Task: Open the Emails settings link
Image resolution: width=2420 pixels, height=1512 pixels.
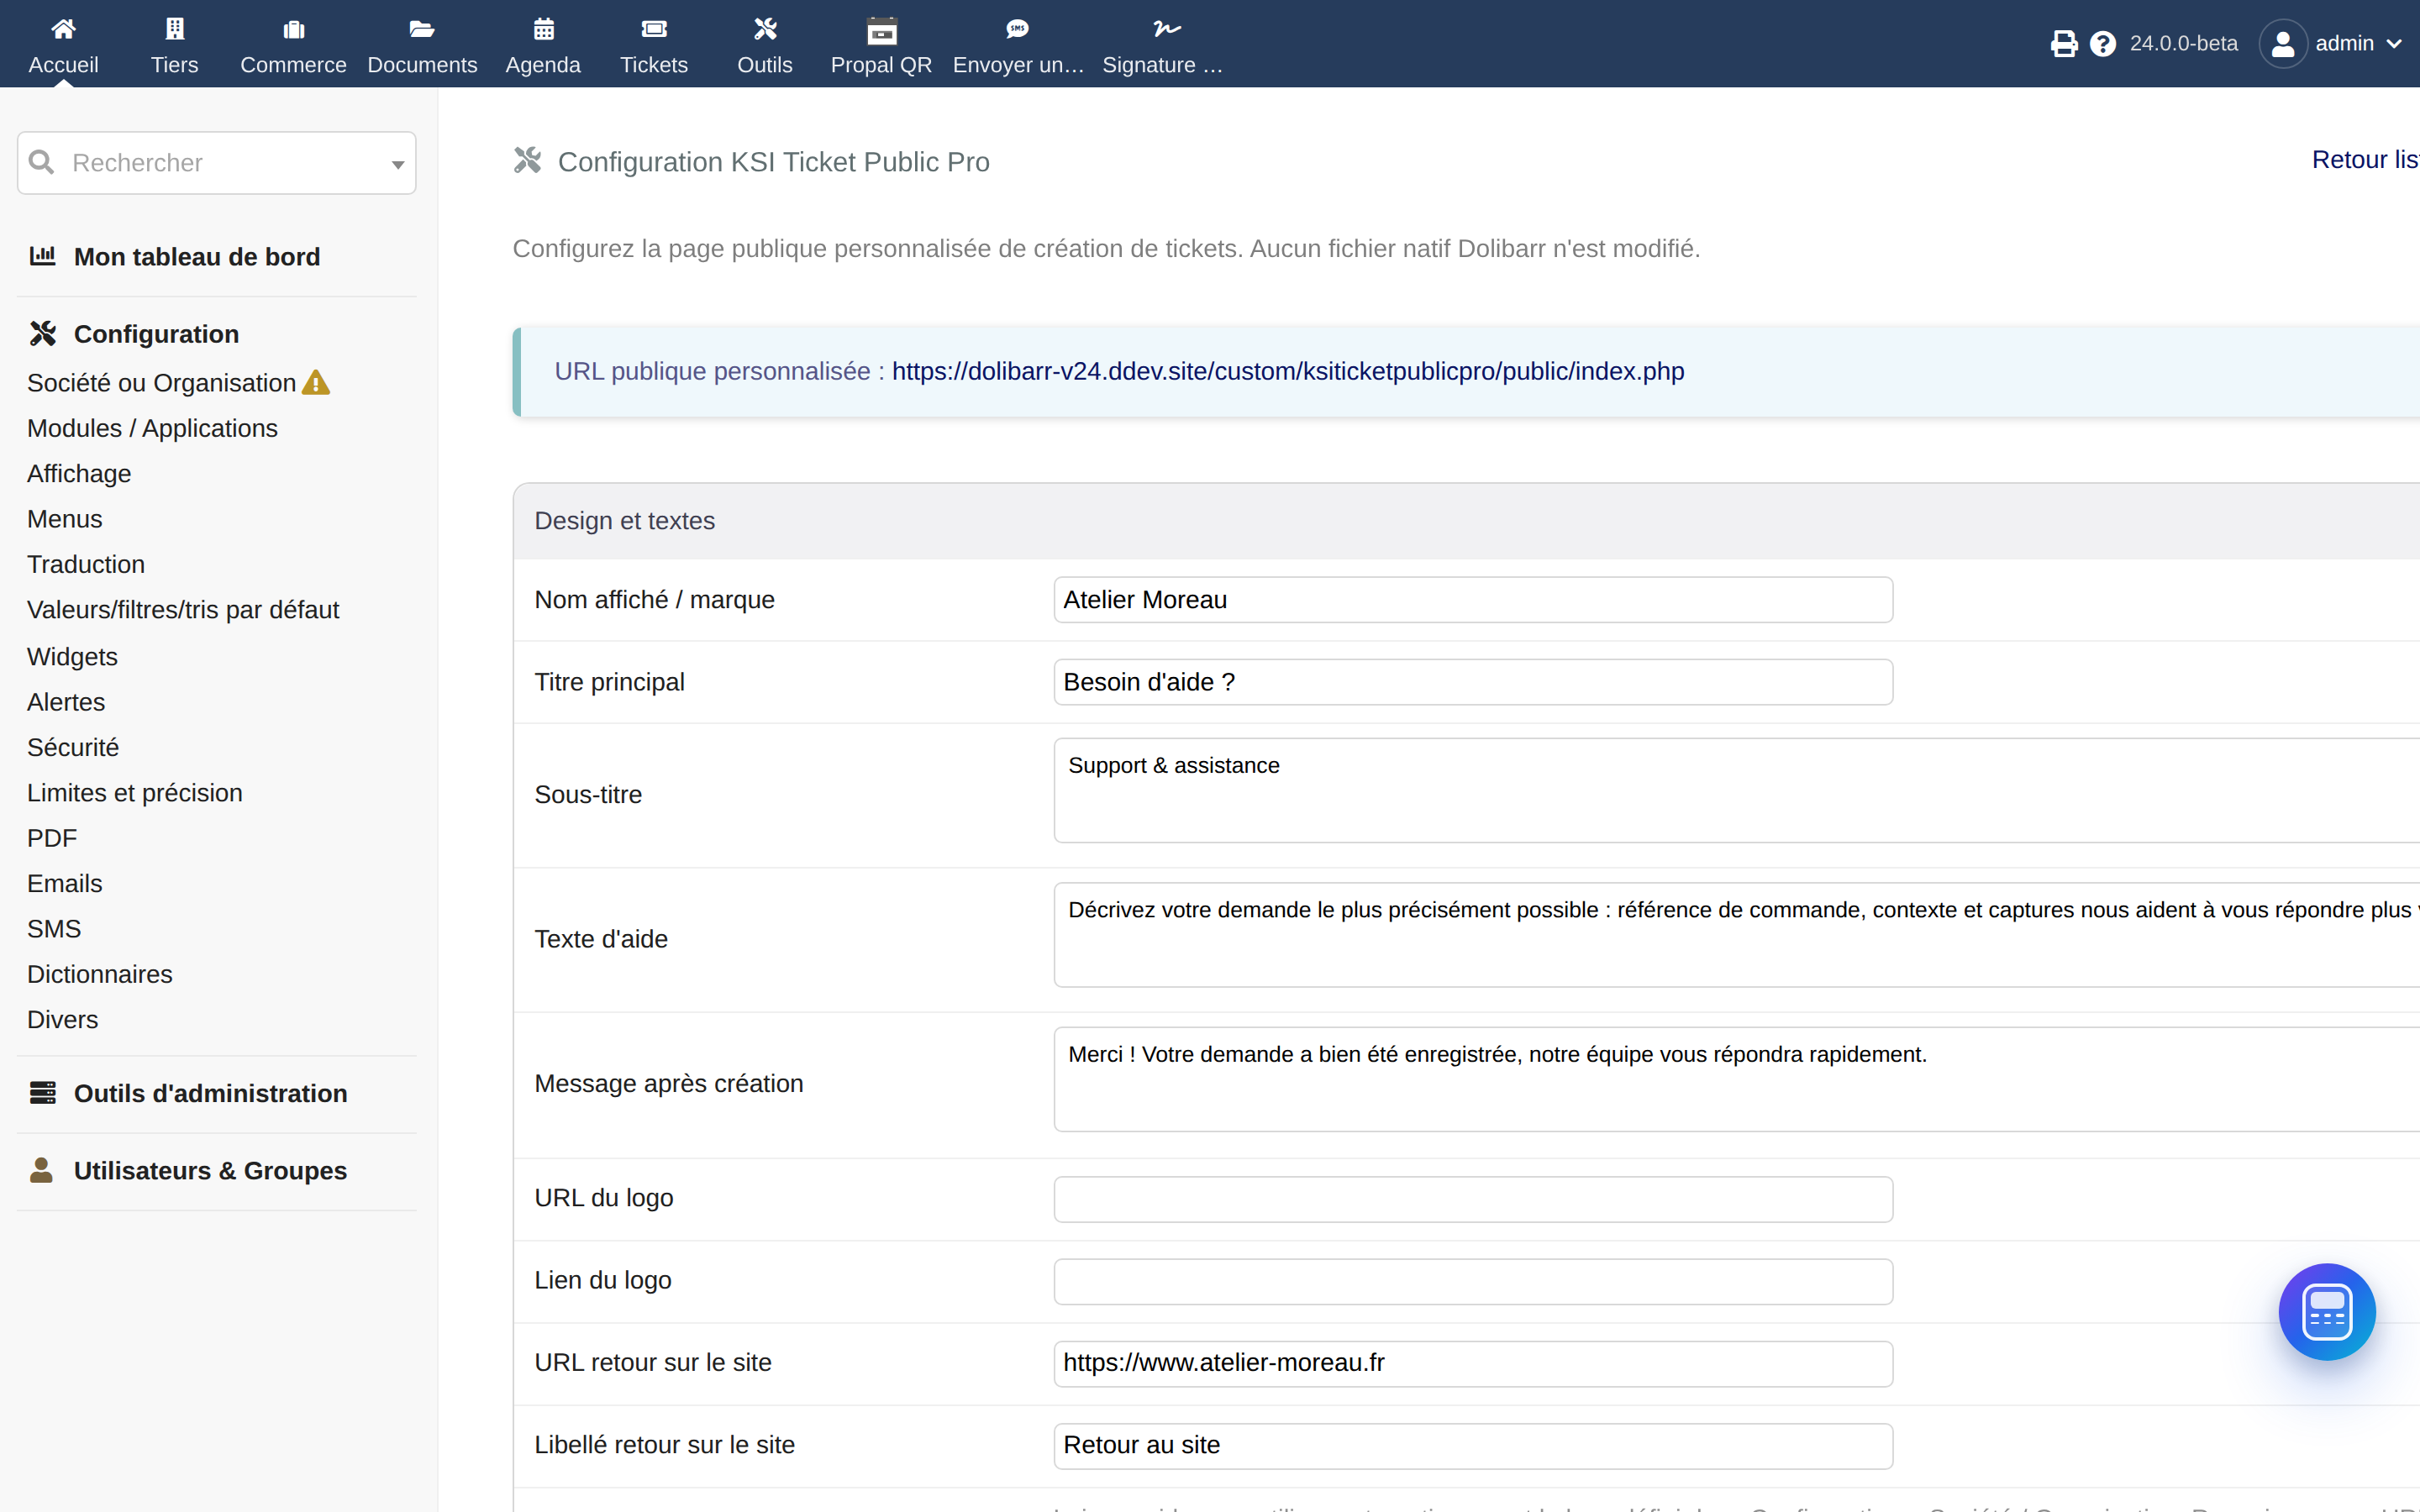Action: coord(65,884)
